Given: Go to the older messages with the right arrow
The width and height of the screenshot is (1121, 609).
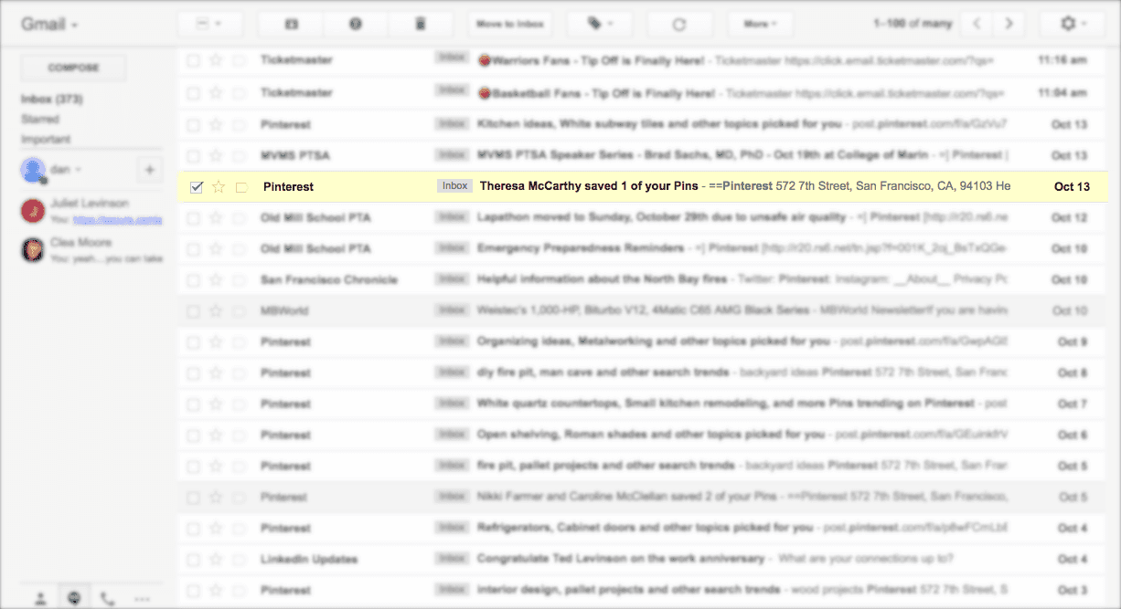Looking at the screenshot, I should [1009, 24].
